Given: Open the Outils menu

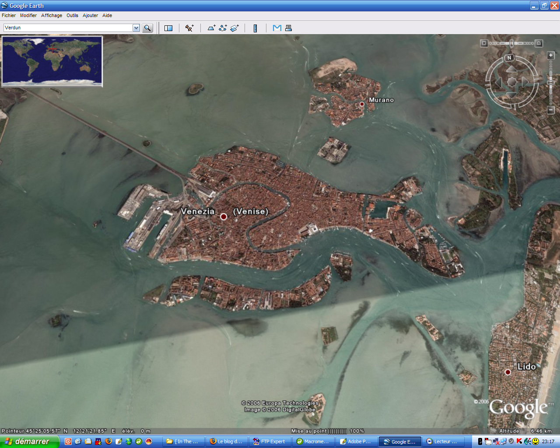Looking at the screenshot, I should (72, 15).
